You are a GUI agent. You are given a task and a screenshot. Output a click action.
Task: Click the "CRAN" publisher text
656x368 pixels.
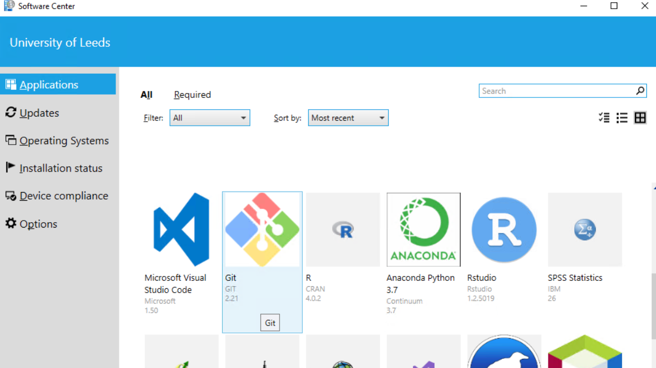tap(315, 289)
